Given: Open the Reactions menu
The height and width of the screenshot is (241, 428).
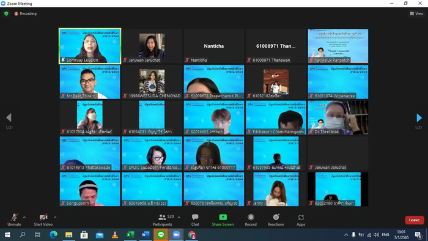Looking at the screenshot, I should pos(276,220).
